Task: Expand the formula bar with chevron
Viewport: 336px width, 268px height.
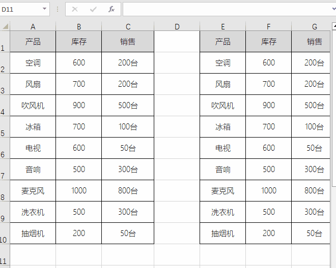Action: point(333,9)
